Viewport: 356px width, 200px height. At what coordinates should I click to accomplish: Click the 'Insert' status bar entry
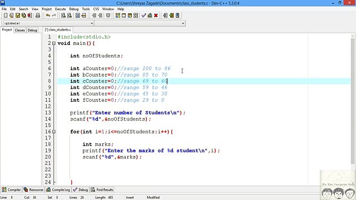pyautogui.click(x=130, y=198)
